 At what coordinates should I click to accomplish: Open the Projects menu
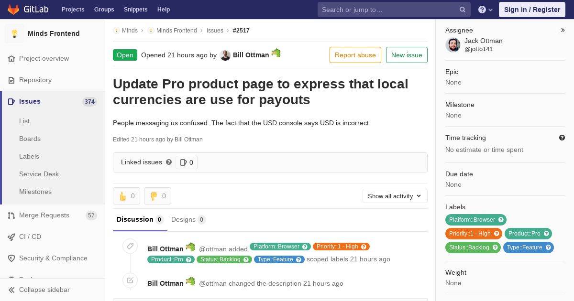(73, 10)
